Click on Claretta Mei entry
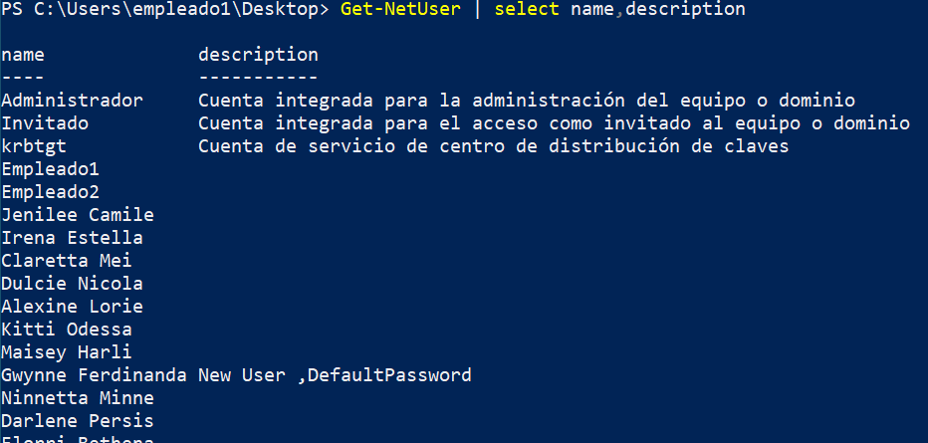928x443 pixels. click(x=67, y=261)
